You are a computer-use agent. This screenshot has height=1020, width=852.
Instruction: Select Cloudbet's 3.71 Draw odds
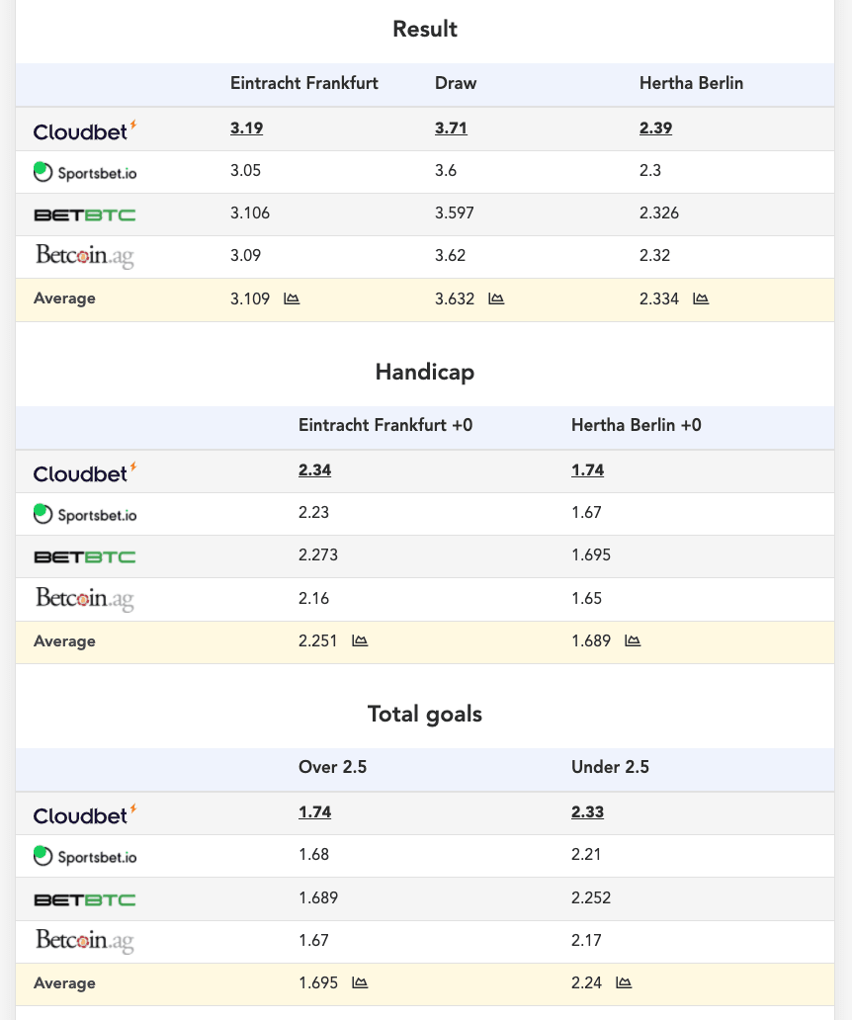click(452, 128)
